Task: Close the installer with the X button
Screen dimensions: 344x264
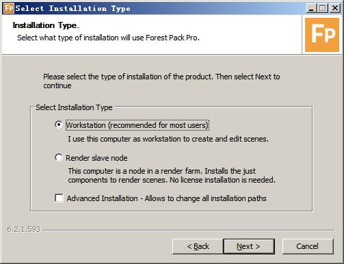Action: click(x=334, y=8)
